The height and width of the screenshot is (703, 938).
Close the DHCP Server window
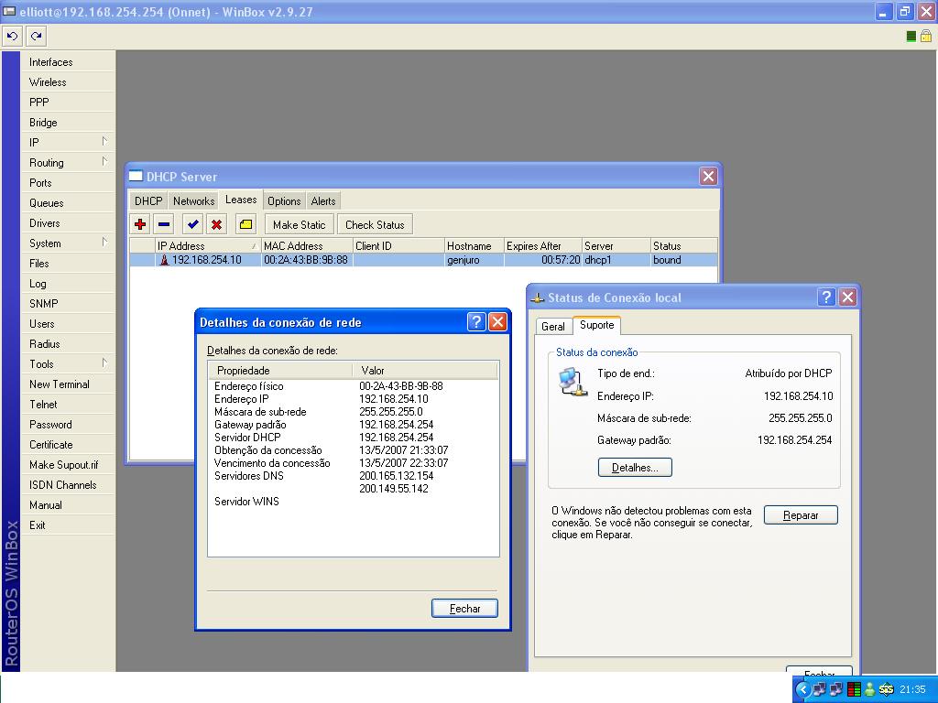(708, 177)
